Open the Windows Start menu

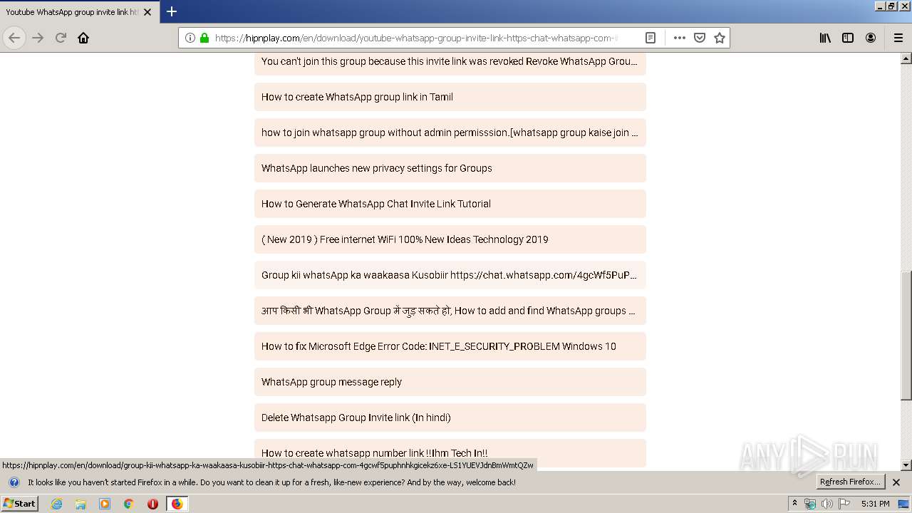click(x=19, y=504)
